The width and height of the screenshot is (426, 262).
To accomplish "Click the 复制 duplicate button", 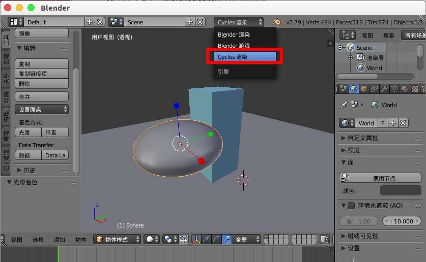I will click(42, 63).
